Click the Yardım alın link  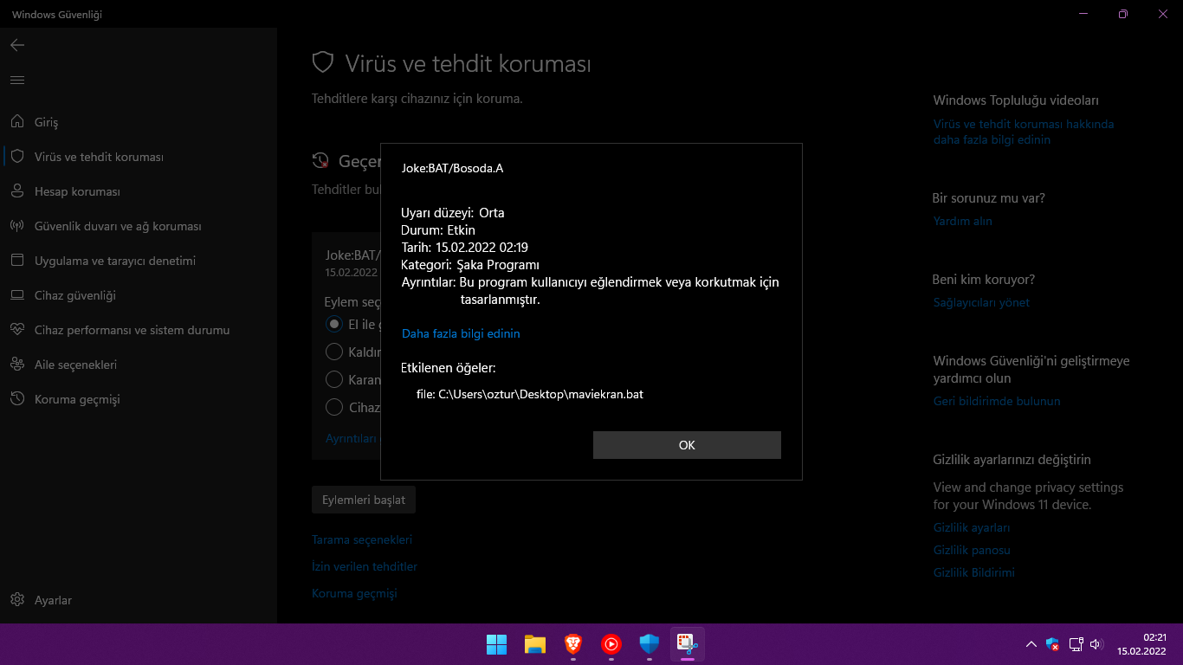963,221
